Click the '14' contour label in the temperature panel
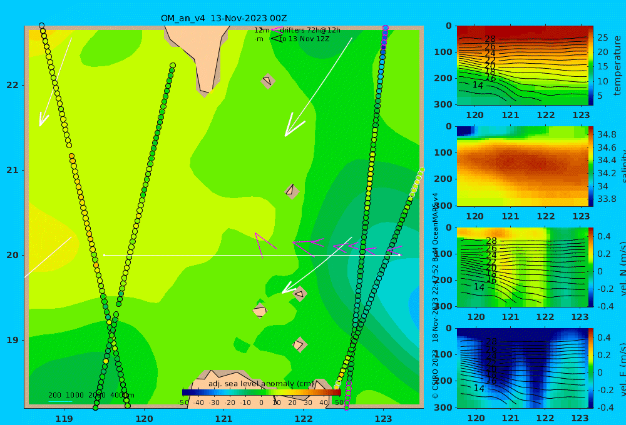This screenshot has width=626, height=425. tap(478, 86)
